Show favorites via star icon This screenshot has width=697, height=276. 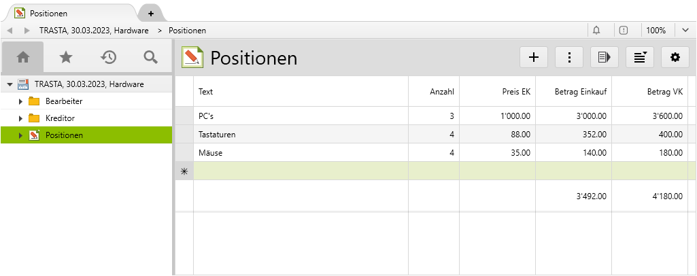[66, 58]
